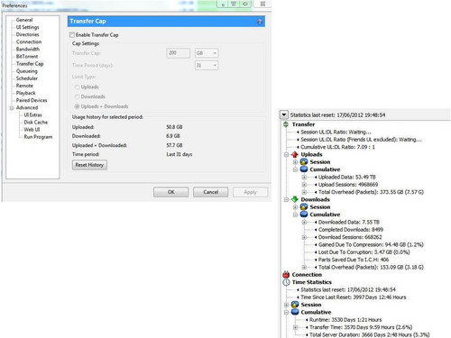
Task: Select Paired Devices page
Action: [x=32, y=100]
